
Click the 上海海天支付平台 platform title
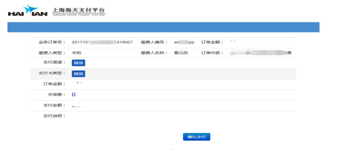[79, 10]
